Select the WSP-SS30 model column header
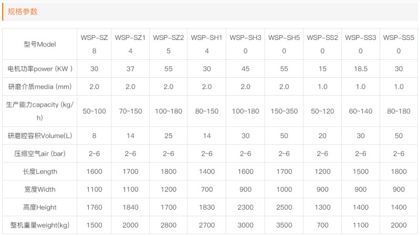Image resolution: width=420 pixels, height=237 pixels. 361,44
